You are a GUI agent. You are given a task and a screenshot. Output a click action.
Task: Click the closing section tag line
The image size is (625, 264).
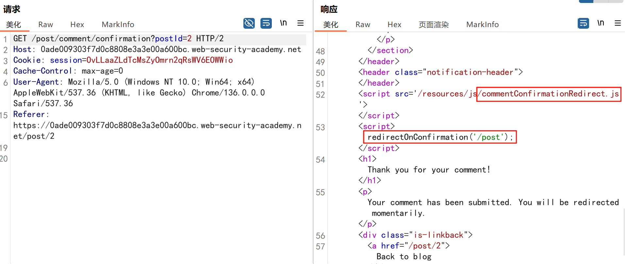click(390, 50)
